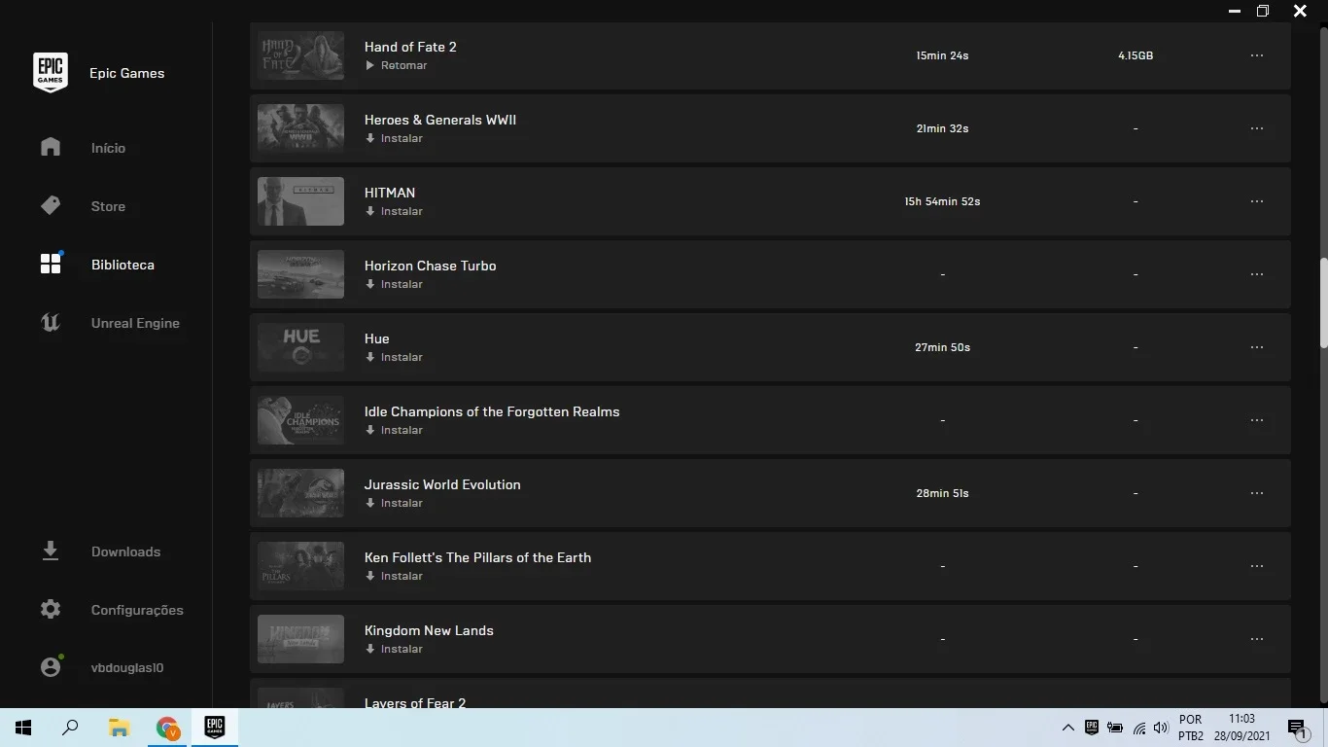
Task: Open the three-dot menu for HITMAN
Action: tap(1257, 201)
